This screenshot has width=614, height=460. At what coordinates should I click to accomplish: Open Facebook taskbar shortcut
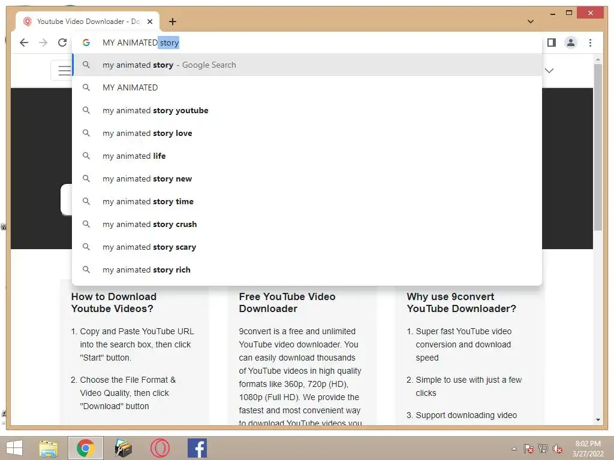[197, 448]
